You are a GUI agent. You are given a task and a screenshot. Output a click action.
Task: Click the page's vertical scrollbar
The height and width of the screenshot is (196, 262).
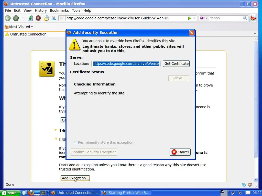click(256, 99)
